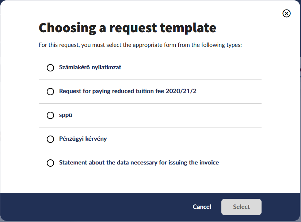Click the 'sppü' option label text
The height and width of the screenshot is (222, 301).
pyautogui.click(x=66, y=115)
